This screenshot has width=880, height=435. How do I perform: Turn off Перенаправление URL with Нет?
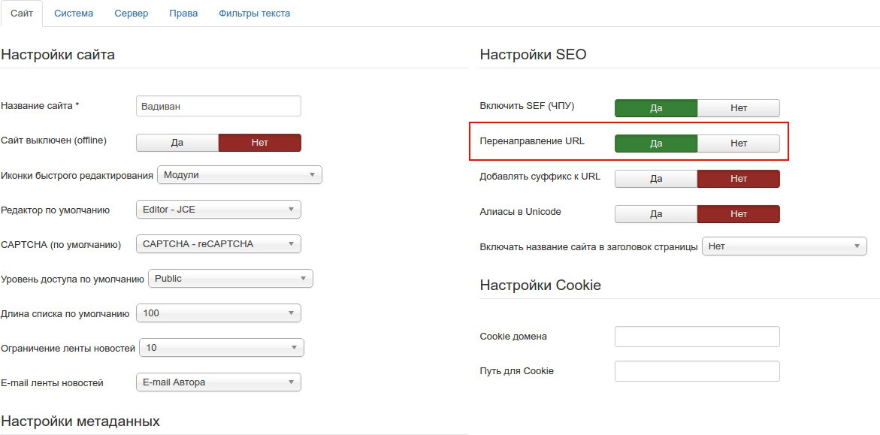(739, 143)
